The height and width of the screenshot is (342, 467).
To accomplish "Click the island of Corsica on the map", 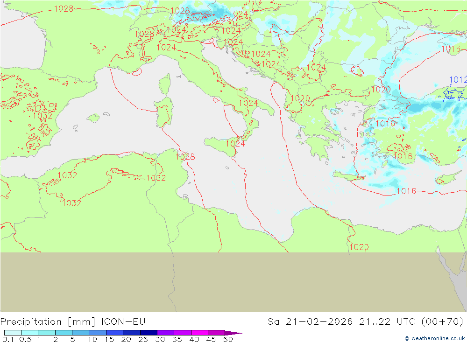I will click(165, 84).
